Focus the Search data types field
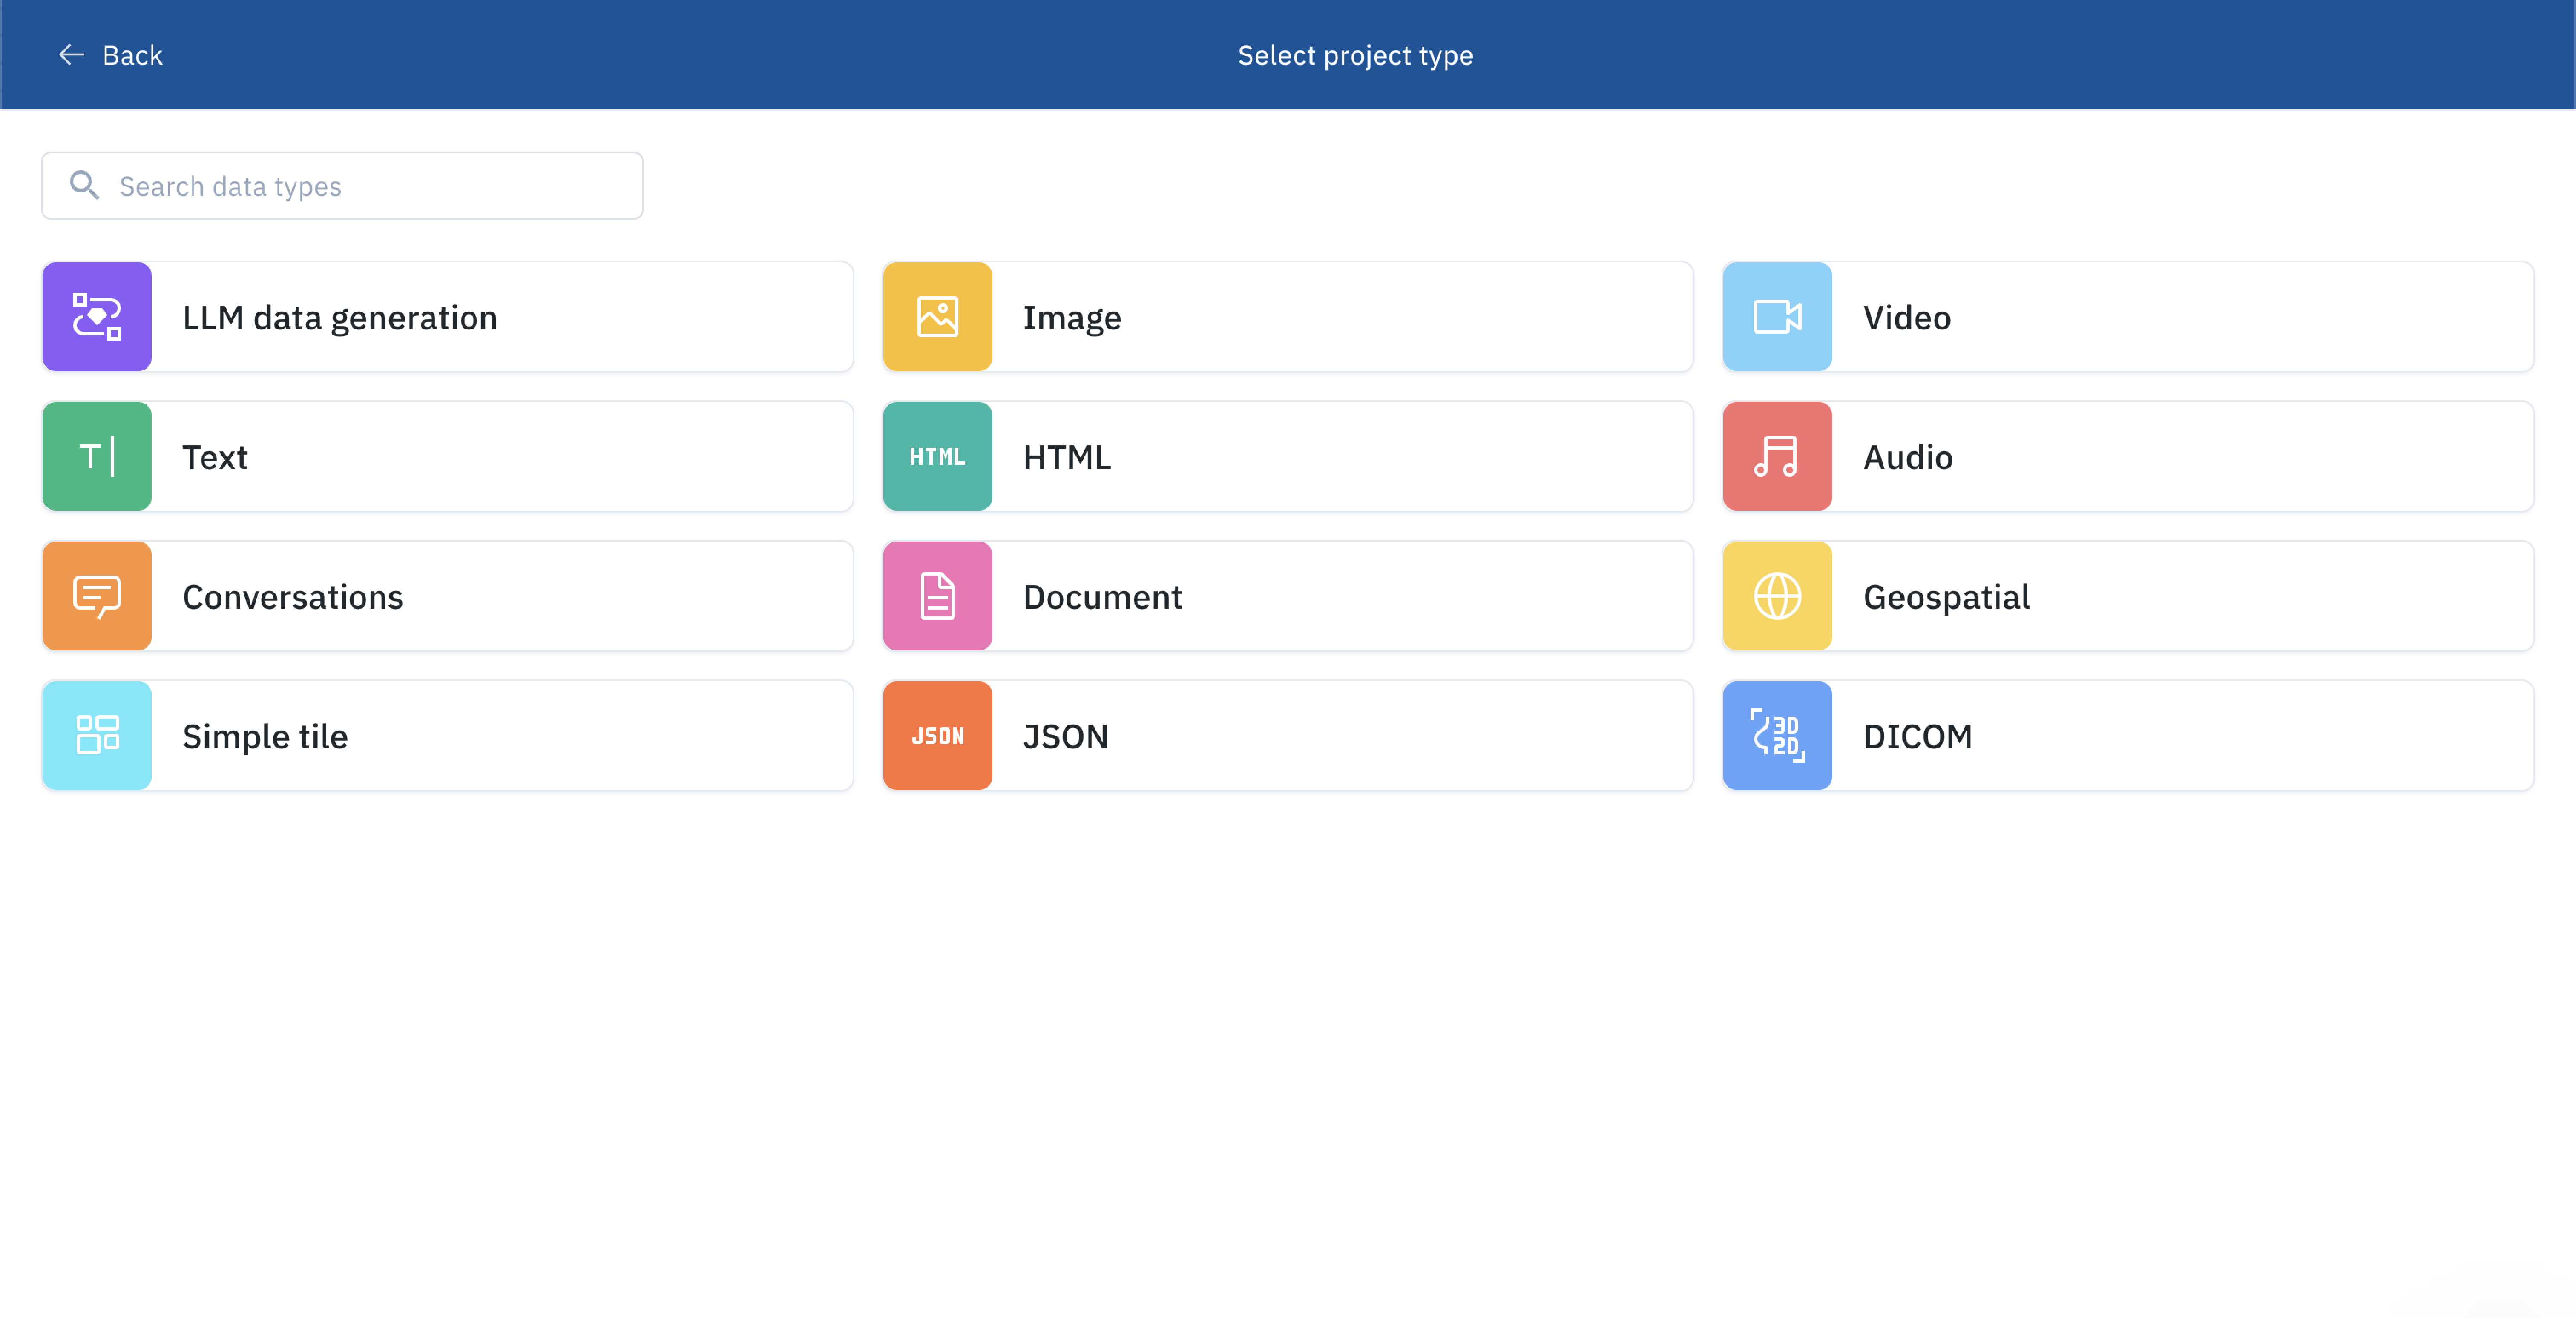 pyautogui.click(x=370, y=186)
